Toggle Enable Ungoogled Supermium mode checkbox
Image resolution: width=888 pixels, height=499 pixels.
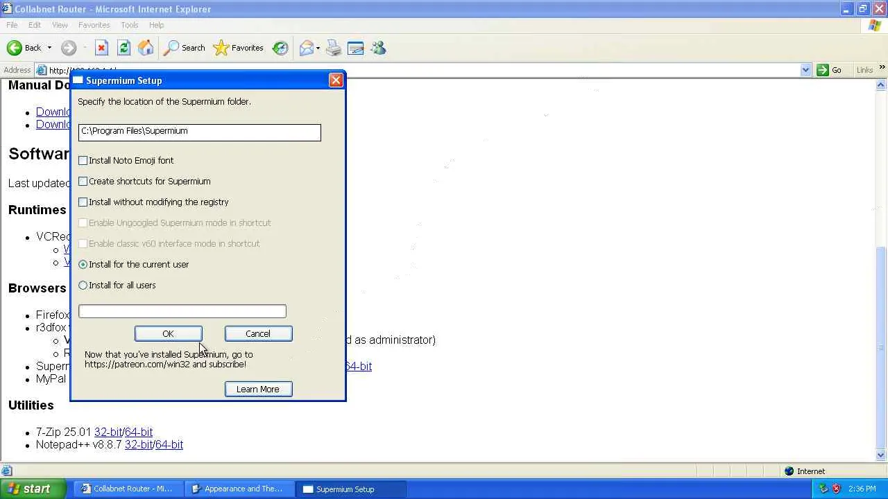click(x=83, y=222)
